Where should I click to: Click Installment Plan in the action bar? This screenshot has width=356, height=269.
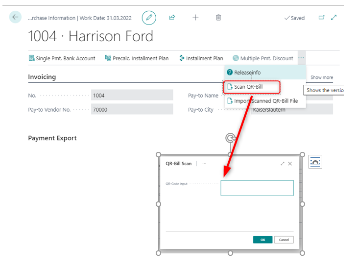pos(201,58)
